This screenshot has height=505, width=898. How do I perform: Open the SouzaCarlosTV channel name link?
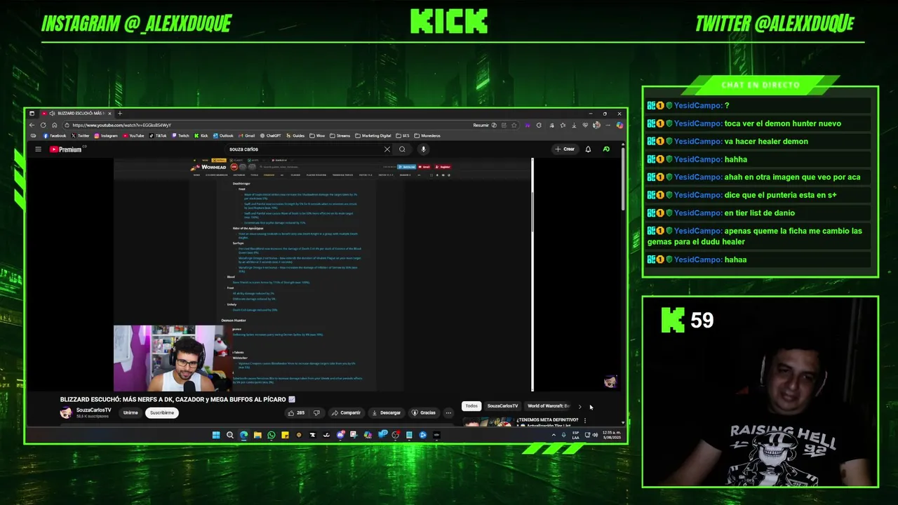pyautogui.click(x=93, y=410)
